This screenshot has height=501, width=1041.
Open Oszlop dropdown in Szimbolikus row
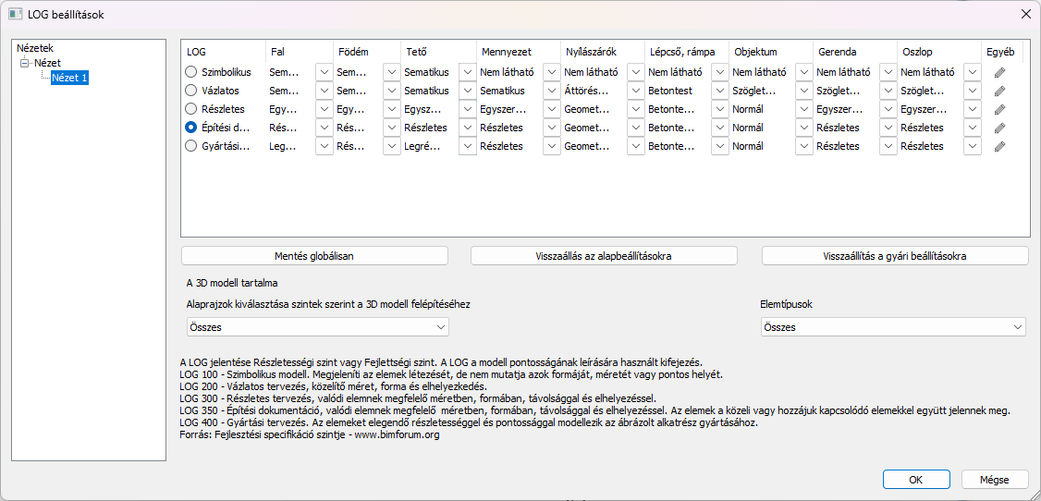click(973, 72)
